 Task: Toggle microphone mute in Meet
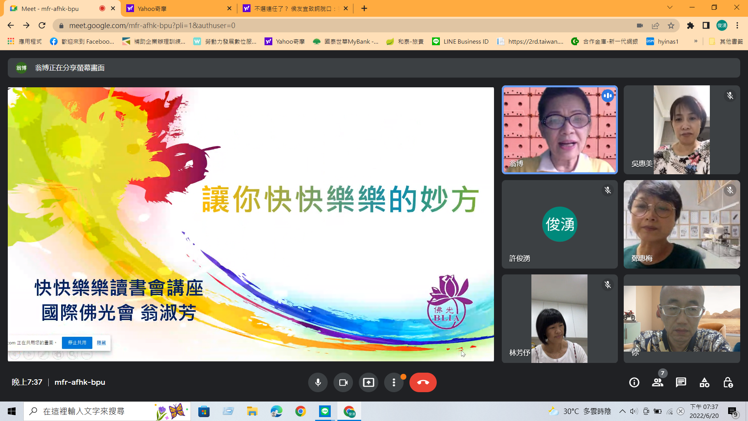pyautogui.click(x=318, y=382)
